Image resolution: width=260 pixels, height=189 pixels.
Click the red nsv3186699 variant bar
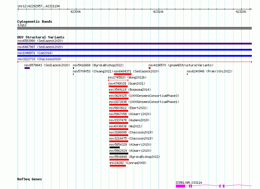[x=119, y=135]
